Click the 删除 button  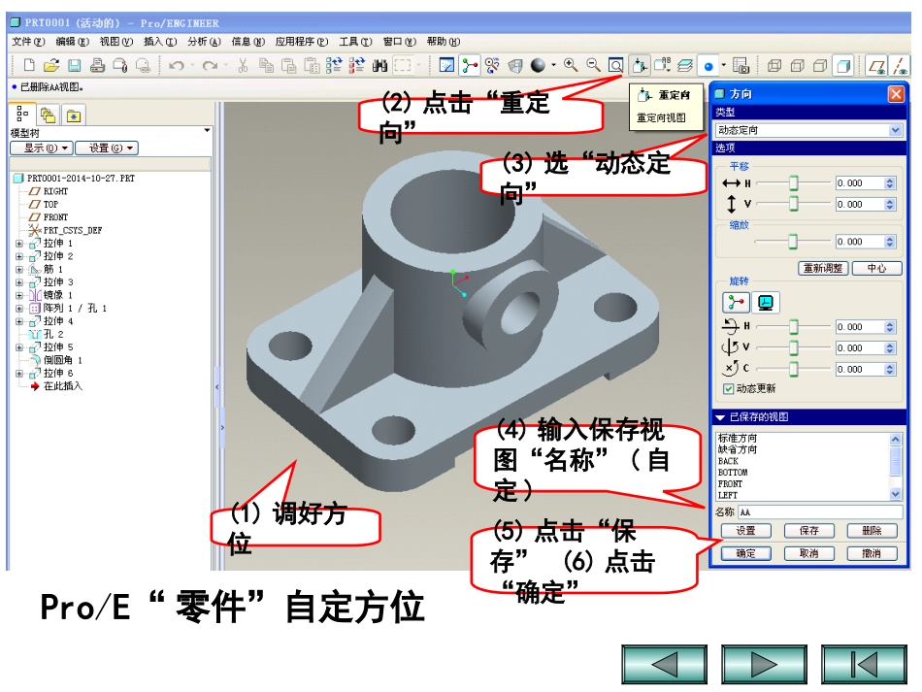[873, 530]
